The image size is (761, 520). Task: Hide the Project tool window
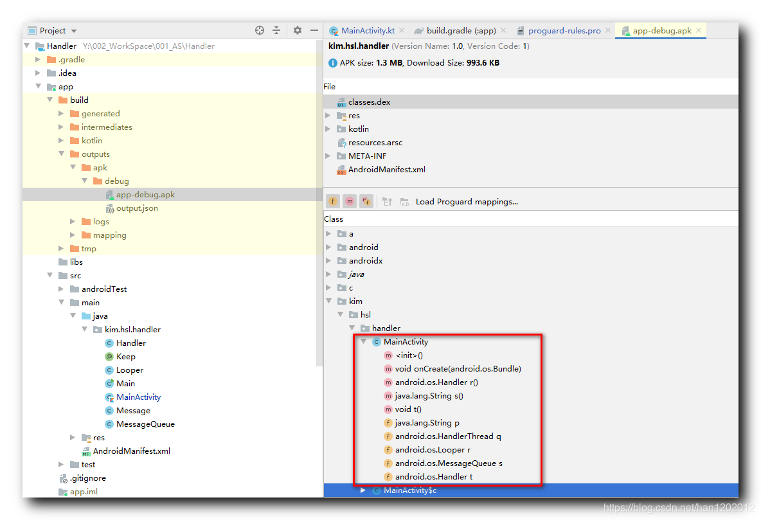314,30
